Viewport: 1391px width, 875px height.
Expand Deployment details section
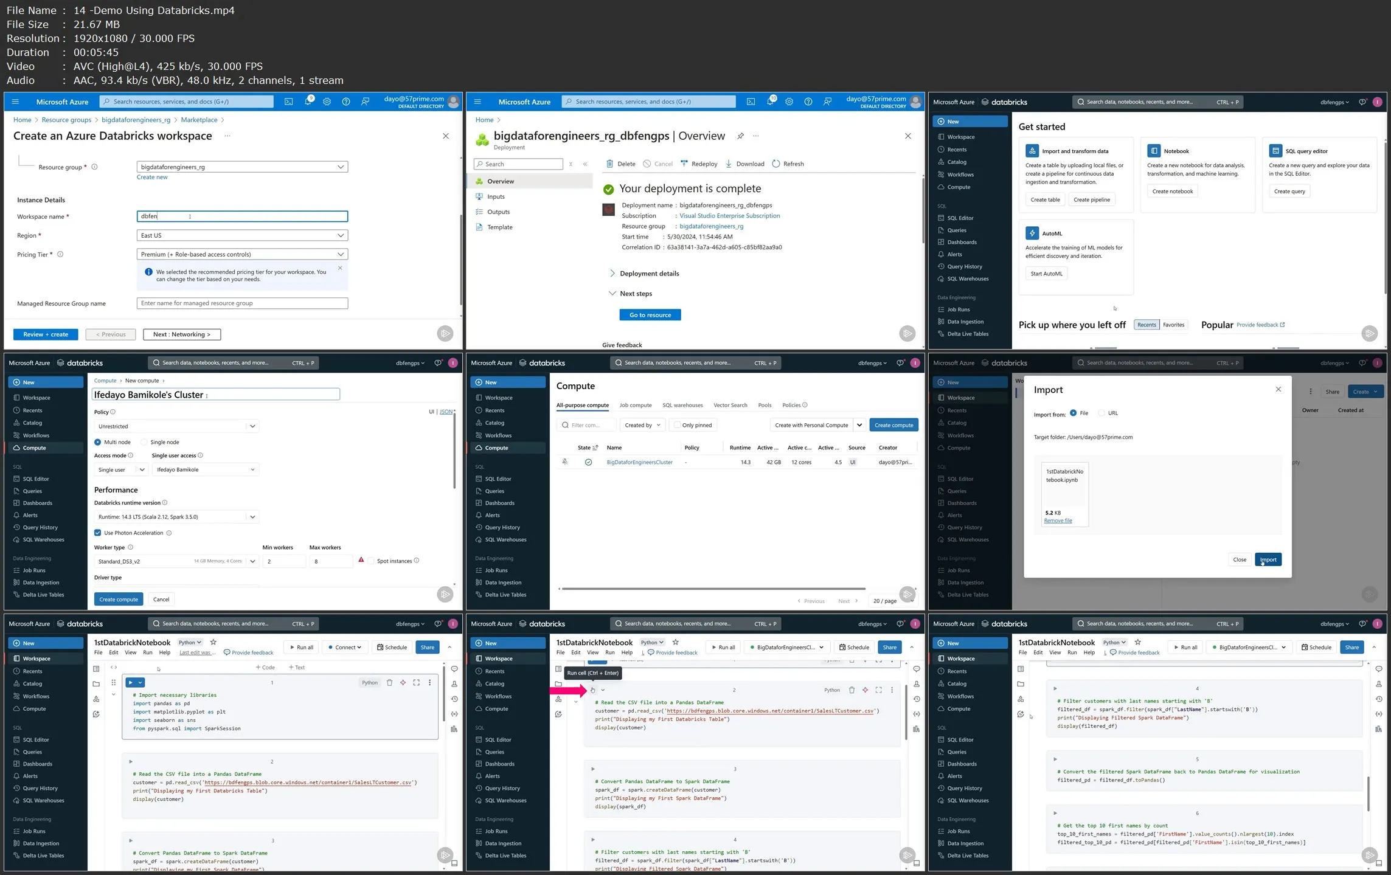[x=645, y=274]
